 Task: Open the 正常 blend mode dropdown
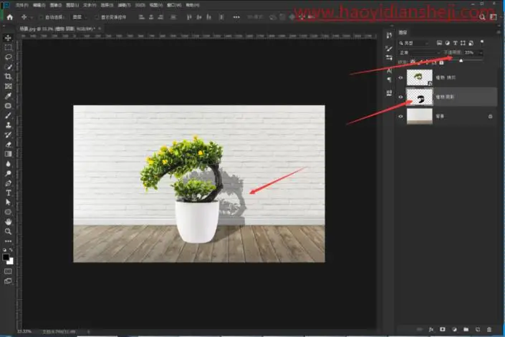pyautogui.click(x=419, y=52)
